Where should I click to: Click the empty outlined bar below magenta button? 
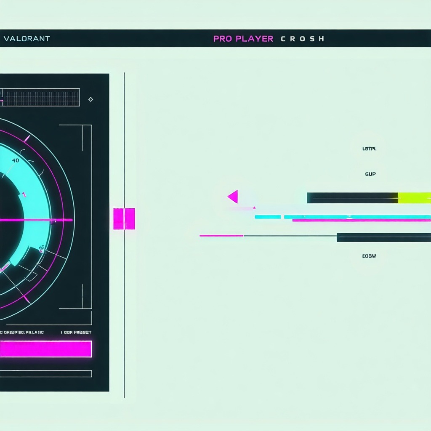click(45, 373)
